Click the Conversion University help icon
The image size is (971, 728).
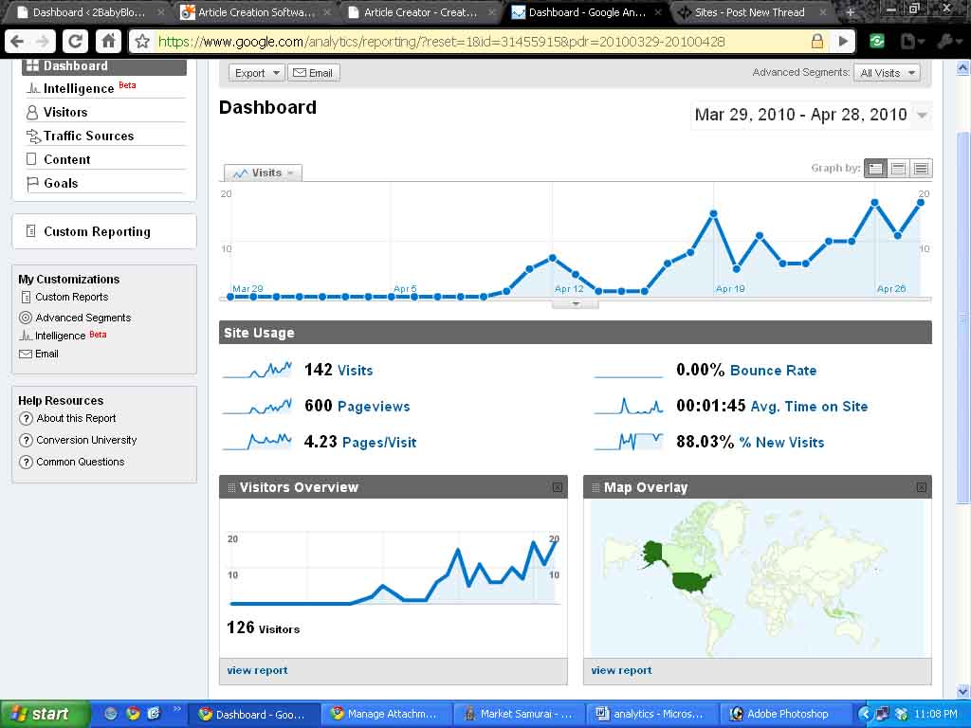coord(26,440)
